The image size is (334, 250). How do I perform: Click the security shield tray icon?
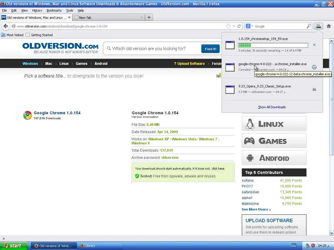click(x=313, y=246)
